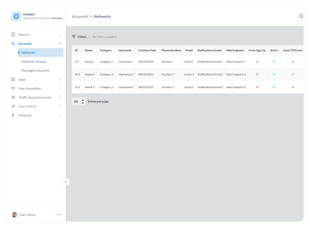Screen dimensions: 310x228
Task: Click the Reports clipboard icon
Action: click(13, 34)
